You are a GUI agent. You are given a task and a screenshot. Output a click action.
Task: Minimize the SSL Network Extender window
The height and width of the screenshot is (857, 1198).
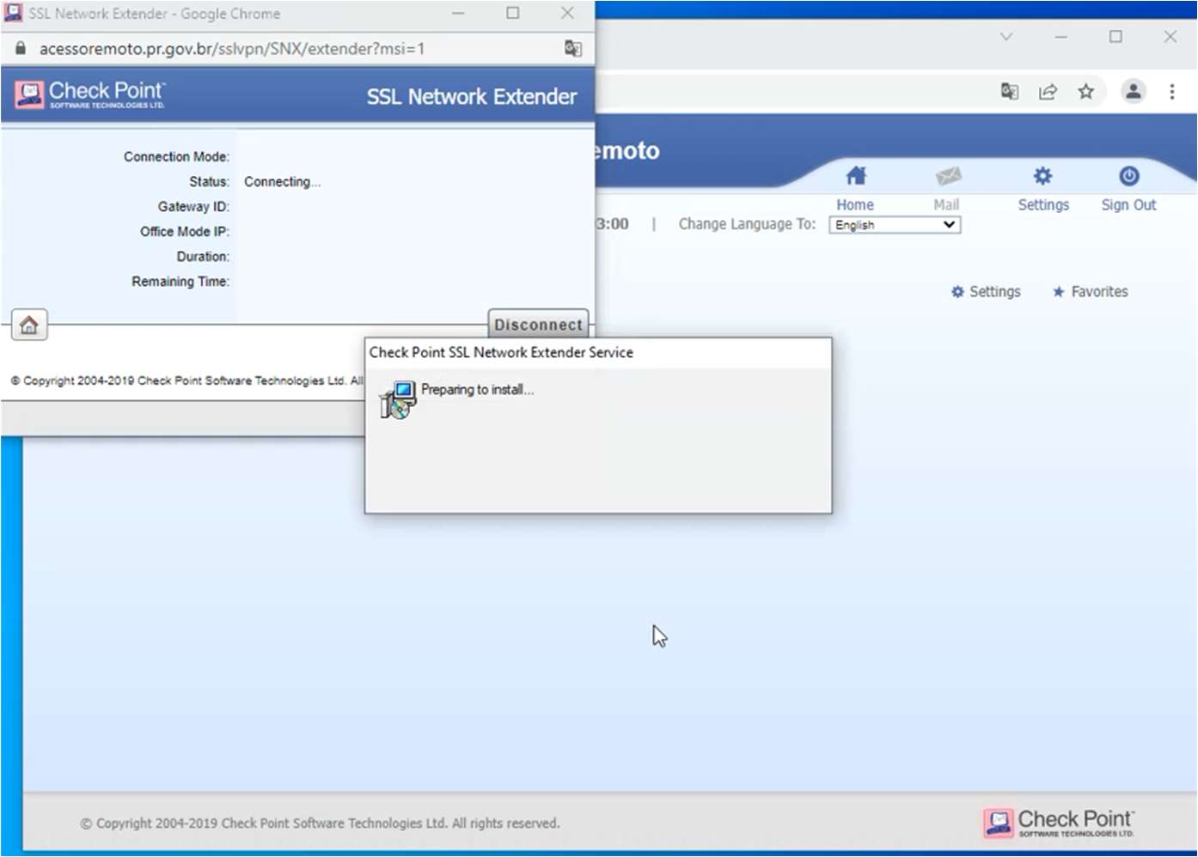click(x=458, y=13)
